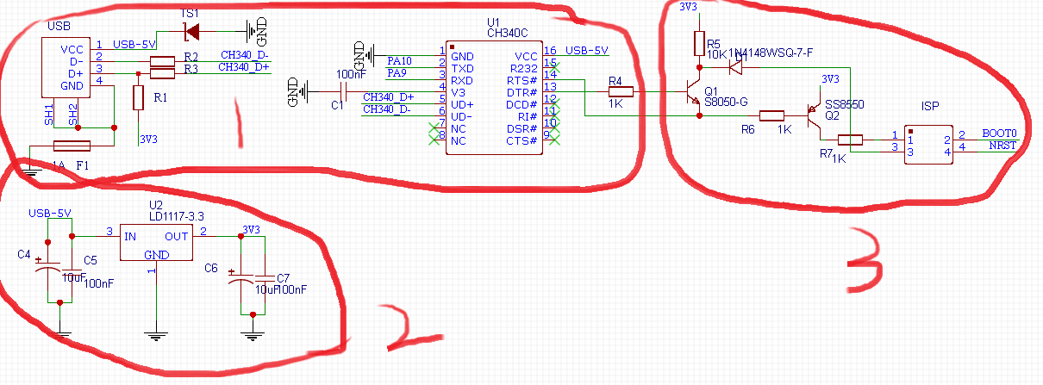This screenshot has width=1043, height=385.
Task: Select the ISP header component
Action: pos(927,144)
